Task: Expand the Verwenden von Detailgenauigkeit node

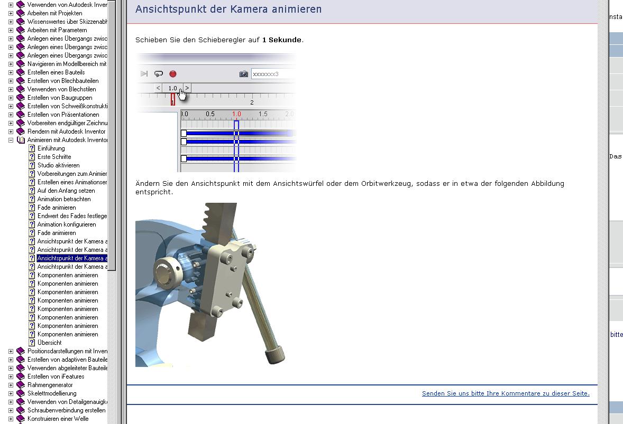Action: click(11, 402)
